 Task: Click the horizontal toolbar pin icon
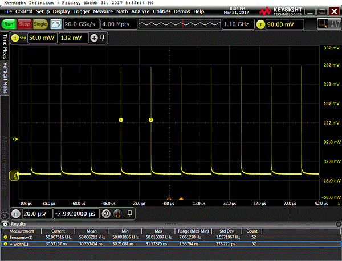click(129, 213)
